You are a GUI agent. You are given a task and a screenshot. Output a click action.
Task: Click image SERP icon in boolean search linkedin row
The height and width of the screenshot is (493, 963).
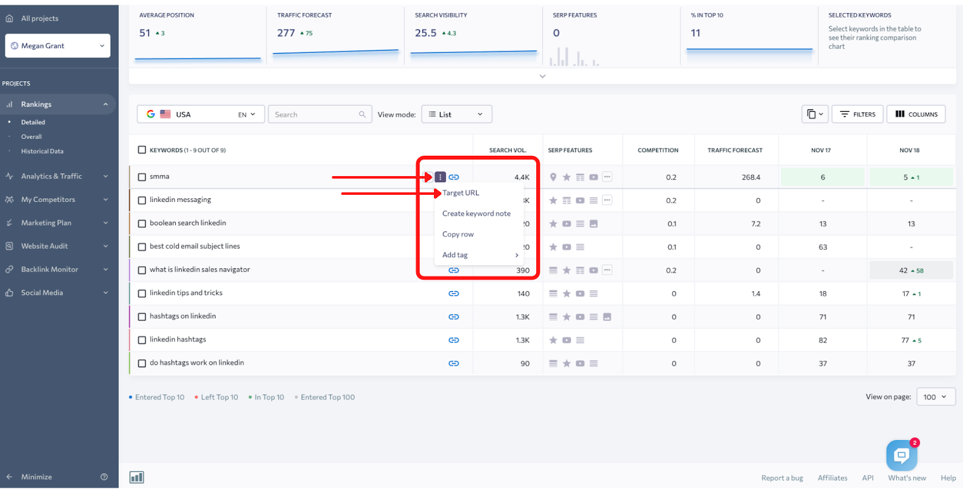click(x=593, y=224)
